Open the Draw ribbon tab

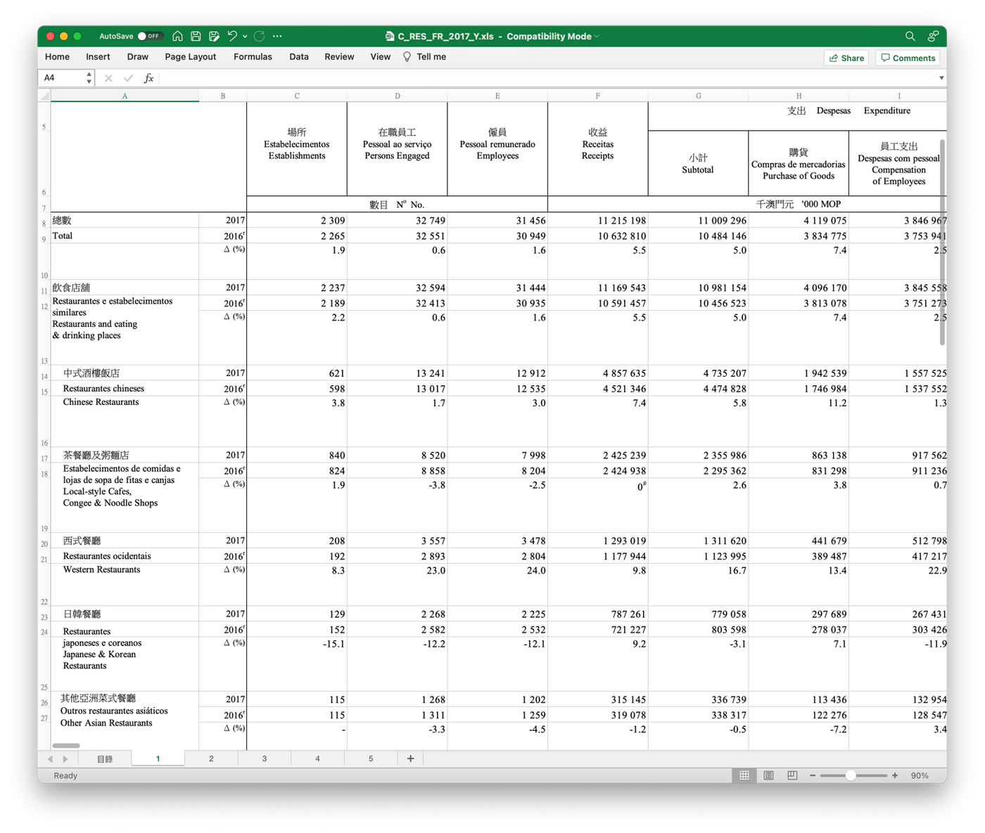tap(138, 57)
